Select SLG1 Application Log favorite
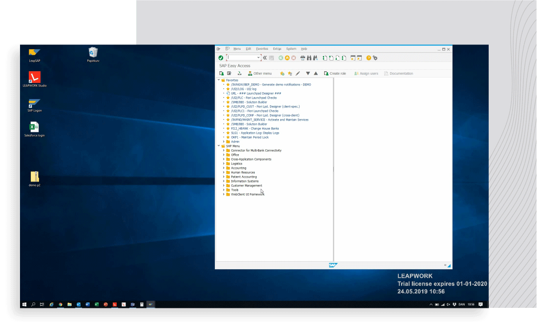 (254, 133)
